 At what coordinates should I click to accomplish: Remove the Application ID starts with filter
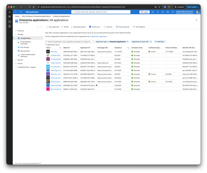coord(151,42)
